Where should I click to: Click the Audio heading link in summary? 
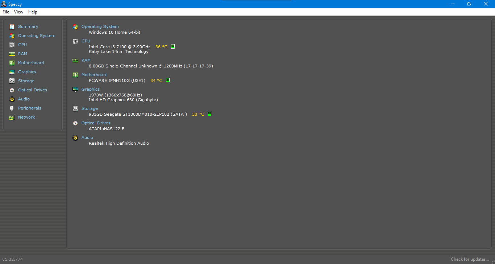point(87,137)
